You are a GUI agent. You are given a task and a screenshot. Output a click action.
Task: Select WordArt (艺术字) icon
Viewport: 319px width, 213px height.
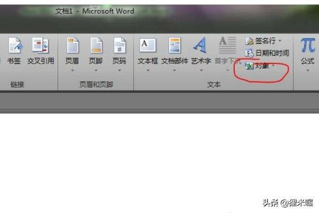(x=200, y=45)
